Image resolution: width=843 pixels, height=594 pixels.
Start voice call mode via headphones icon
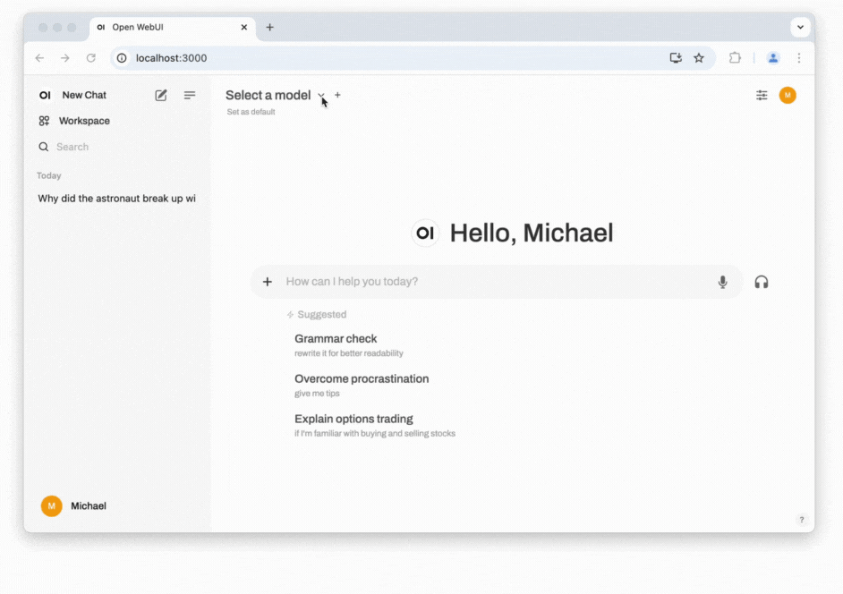(762, 282)
